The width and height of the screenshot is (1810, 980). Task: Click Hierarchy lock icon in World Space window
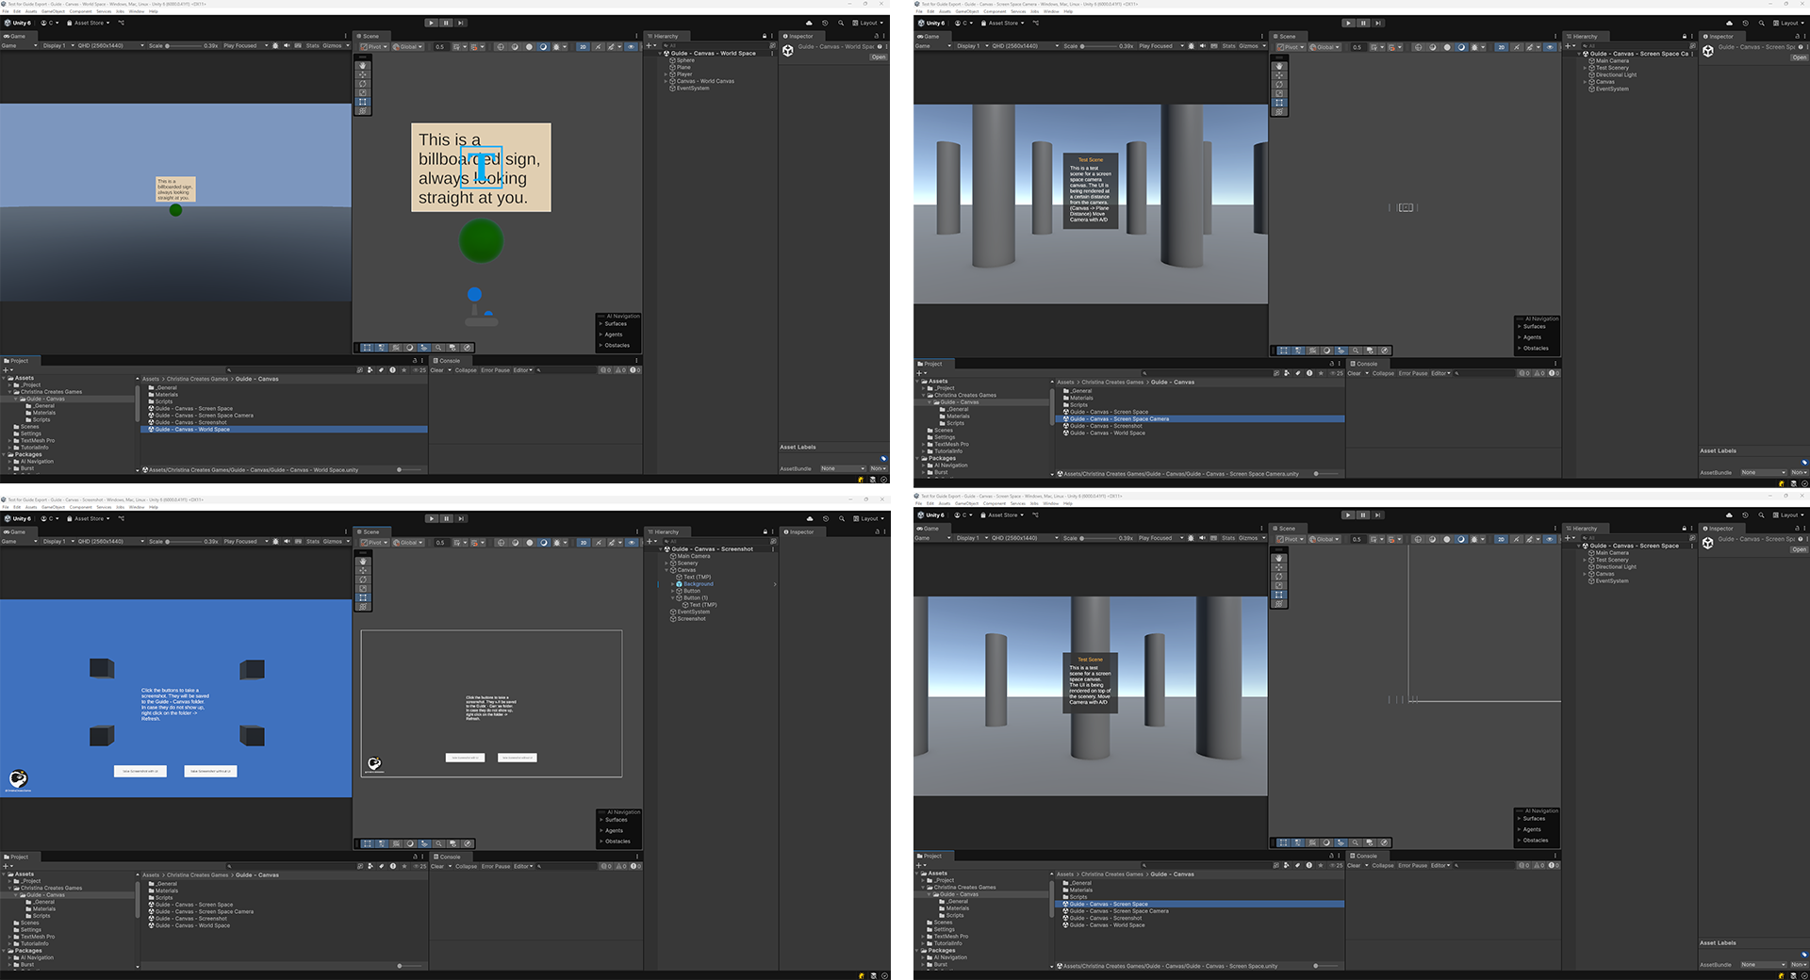point(765,36)
